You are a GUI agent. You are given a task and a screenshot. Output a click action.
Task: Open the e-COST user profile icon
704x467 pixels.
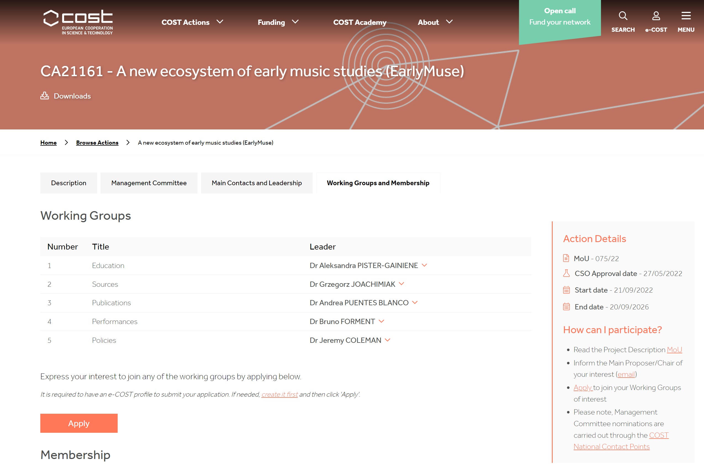656,15
